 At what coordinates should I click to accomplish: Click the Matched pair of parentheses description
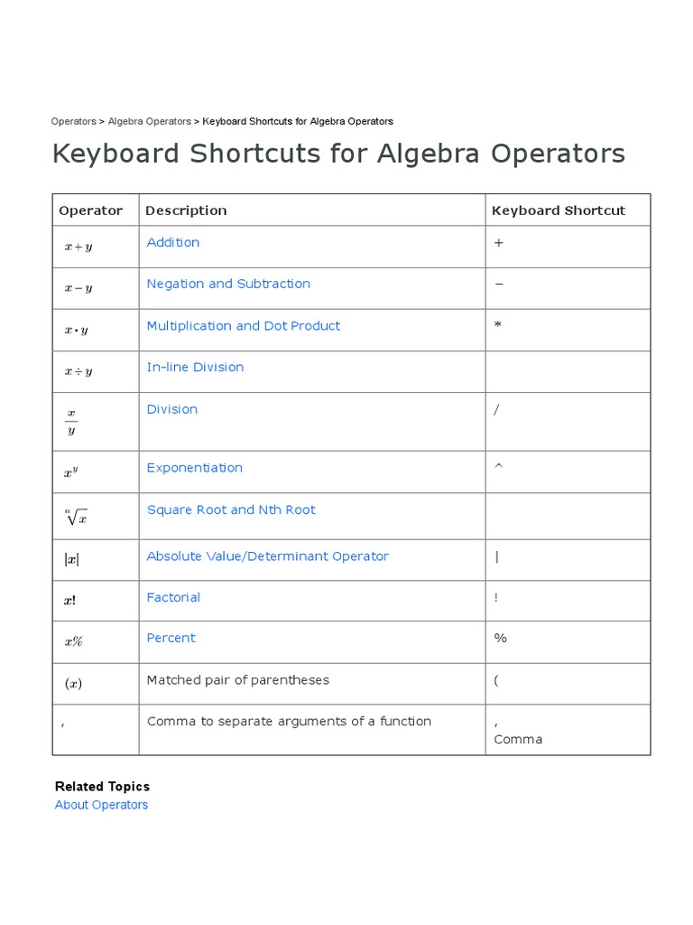237,680
